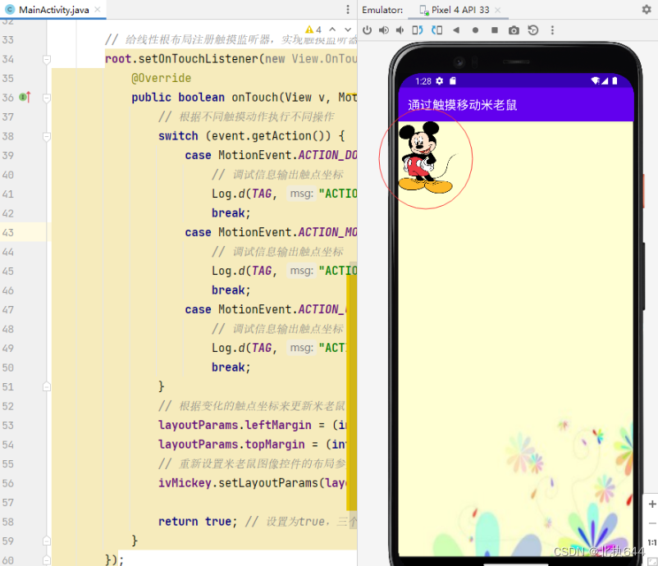Rotate emulator right icon

[436, 30]
